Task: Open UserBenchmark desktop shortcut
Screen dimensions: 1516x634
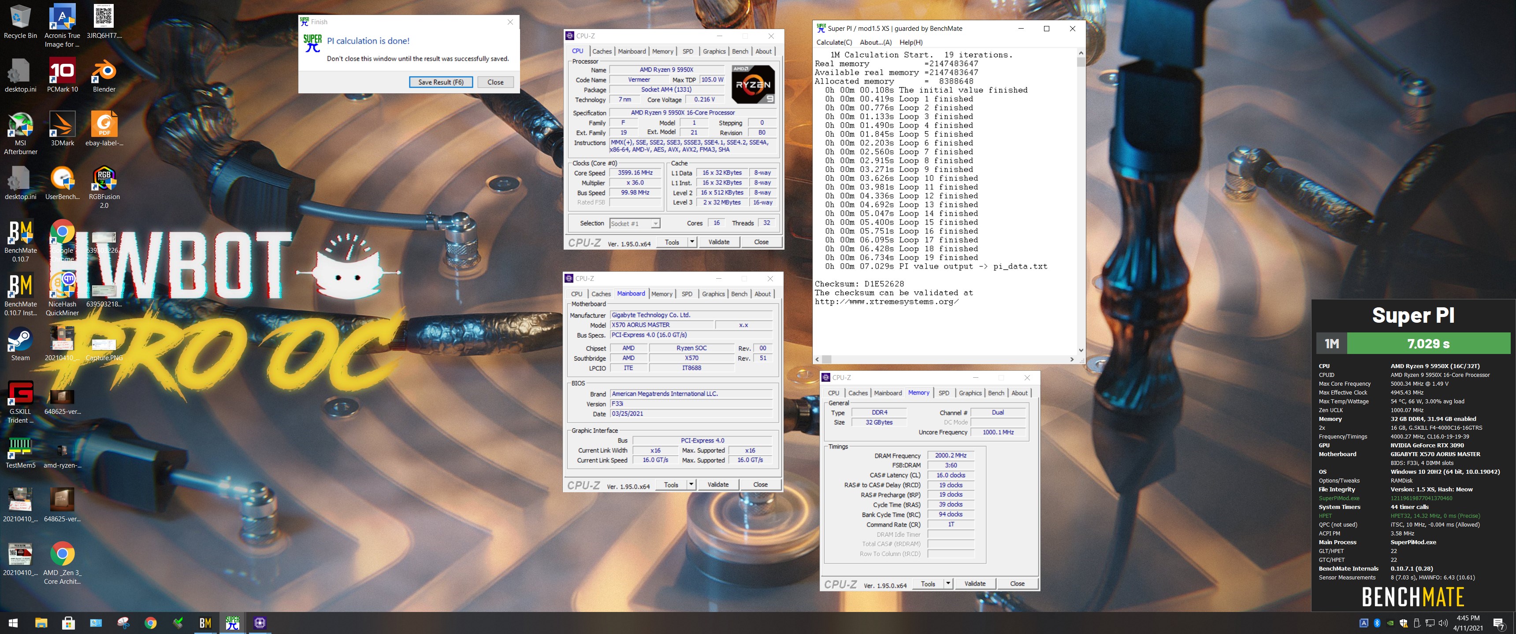Action: (x=63, y=183)
